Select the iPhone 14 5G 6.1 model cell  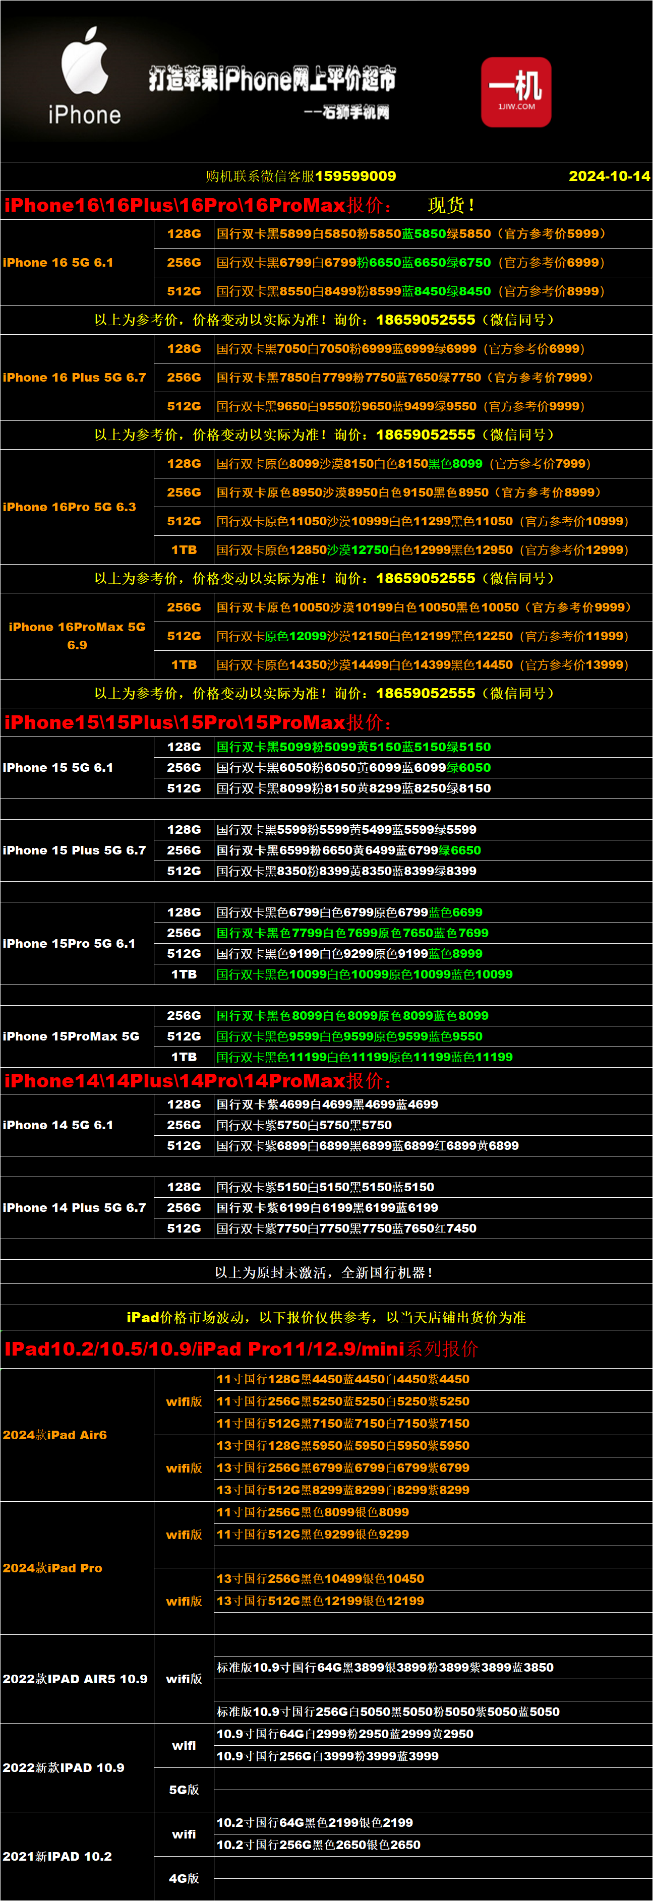click(x=77, y=1125)
